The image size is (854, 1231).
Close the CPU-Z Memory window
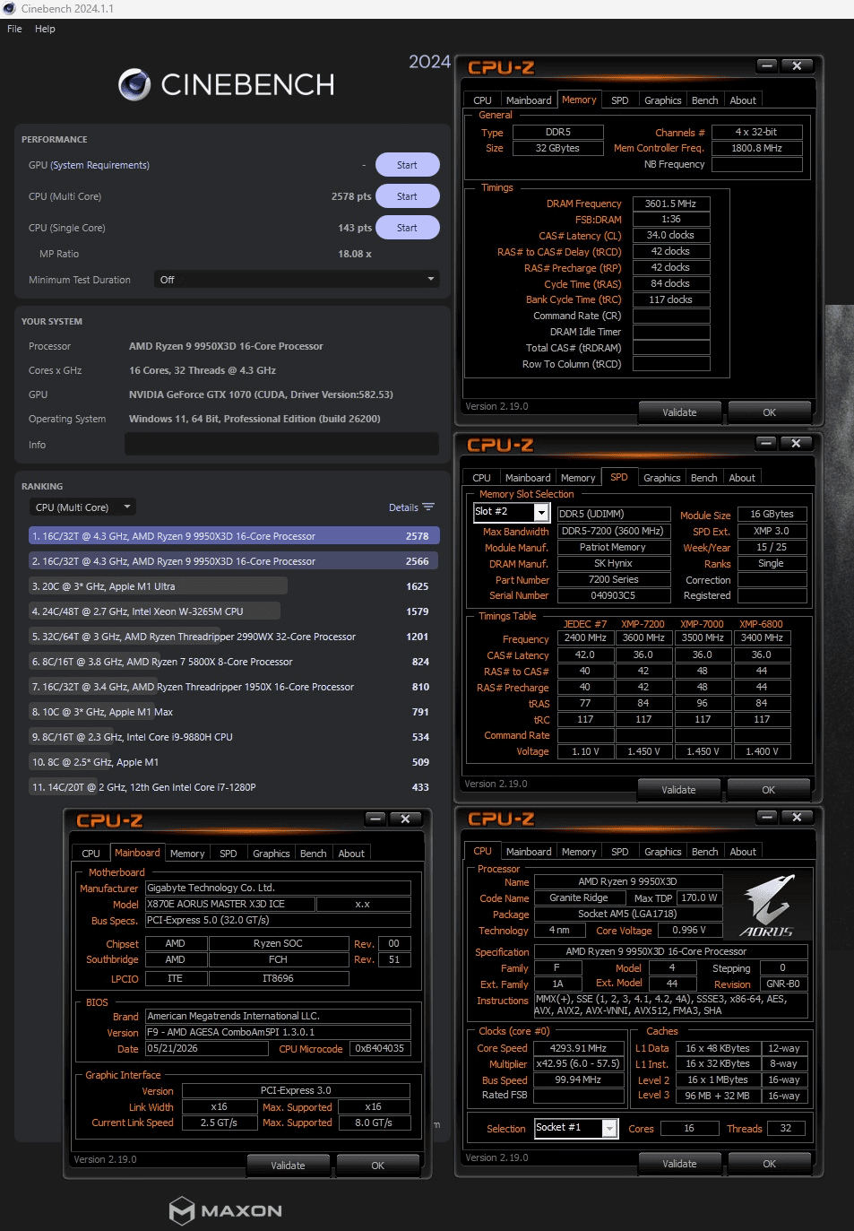[797, 65]
